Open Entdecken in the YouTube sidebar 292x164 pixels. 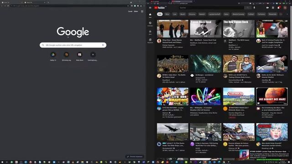(150, 24)
